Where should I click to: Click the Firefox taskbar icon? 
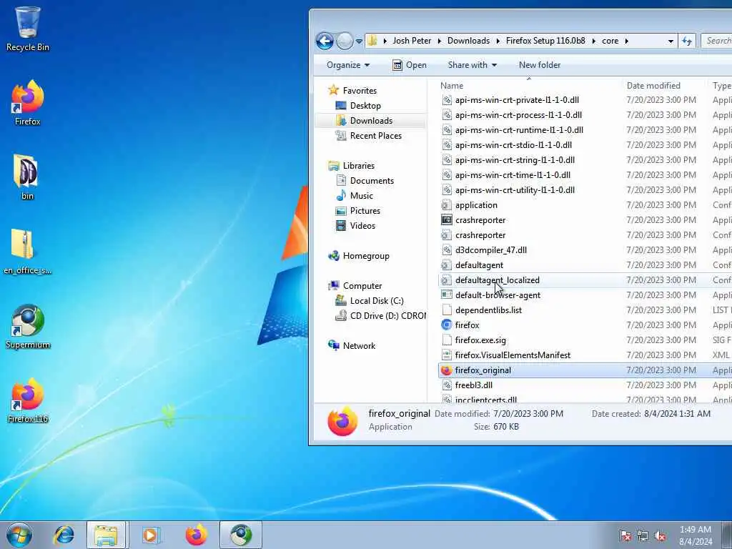pos(197,535)
